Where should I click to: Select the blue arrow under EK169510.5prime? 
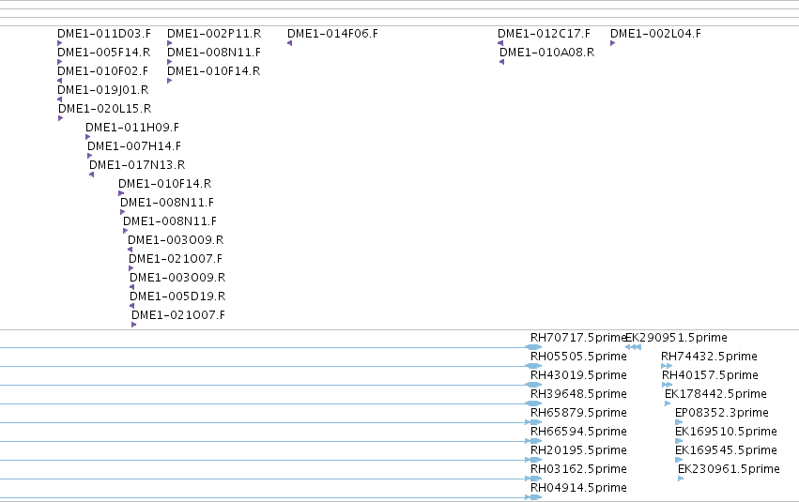[x=679, y=441]
